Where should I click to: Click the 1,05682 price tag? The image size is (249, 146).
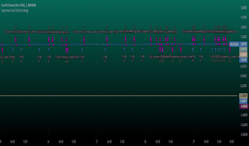[243, 60]
